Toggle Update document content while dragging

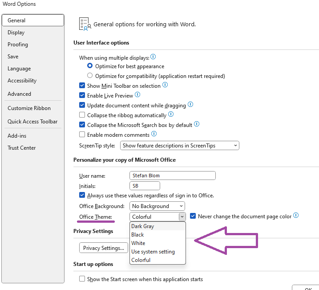pos(82,105)
